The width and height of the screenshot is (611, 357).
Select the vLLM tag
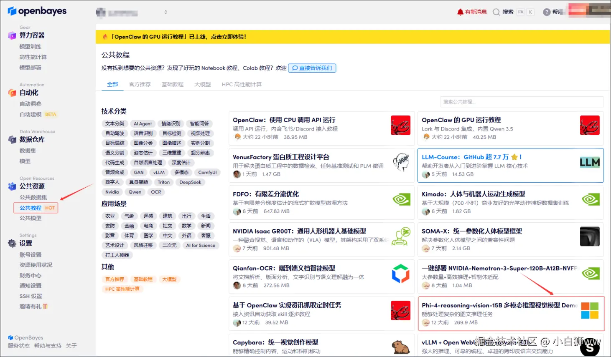coord(159,173)
